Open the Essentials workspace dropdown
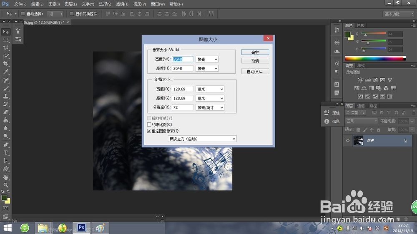The width and height of the screenshot is (417, 234). 399,14
